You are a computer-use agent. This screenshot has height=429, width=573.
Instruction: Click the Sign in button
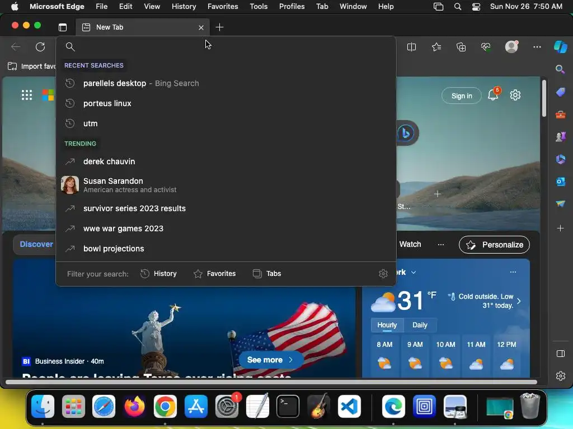[462, 96]
